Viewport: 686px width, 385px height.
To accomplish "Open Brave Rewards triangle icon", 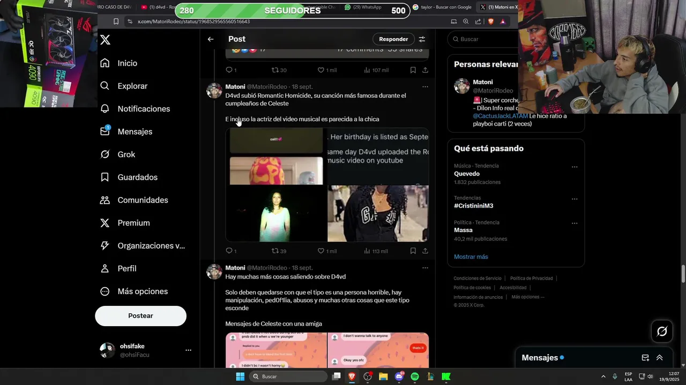I will pyautogui.click(x=503, y=21).
